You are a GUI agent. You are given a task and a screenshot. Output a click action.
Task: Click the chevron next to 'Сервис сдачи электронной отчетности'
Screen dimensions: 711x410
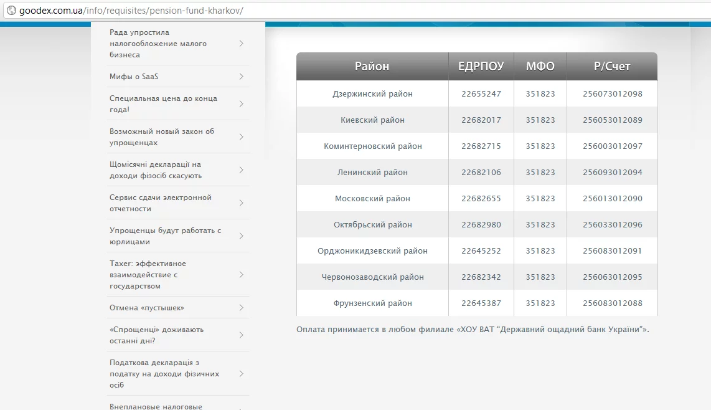coord(241,203)
